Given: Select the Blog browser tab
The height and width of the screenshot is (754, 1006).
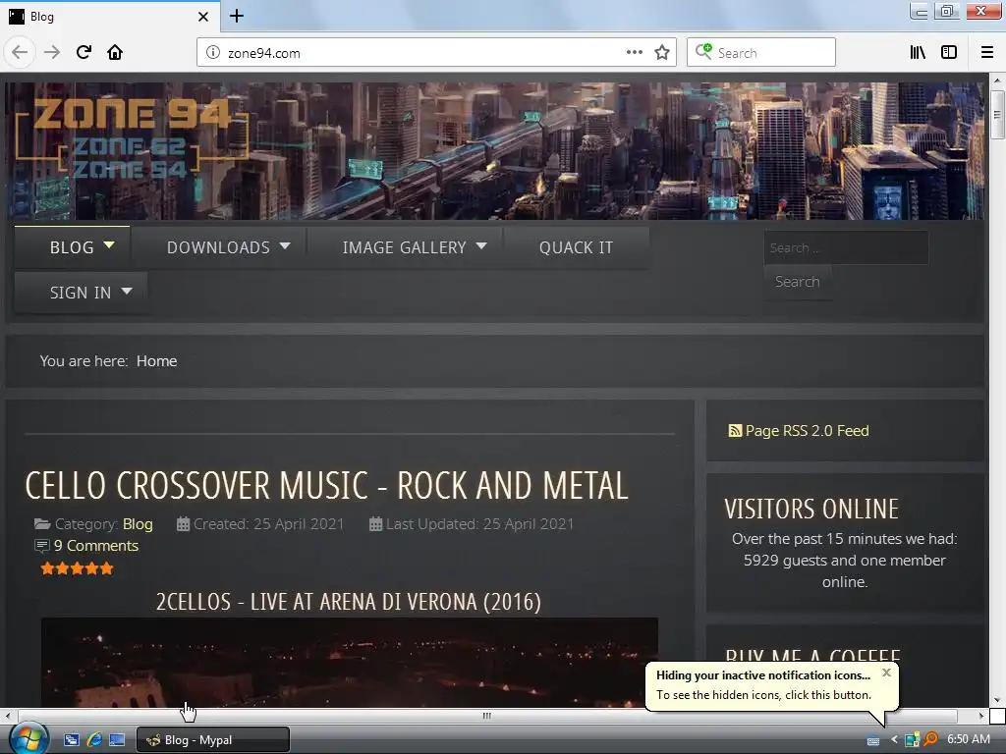Looking at the screenshot, I should tap(109, 17).
